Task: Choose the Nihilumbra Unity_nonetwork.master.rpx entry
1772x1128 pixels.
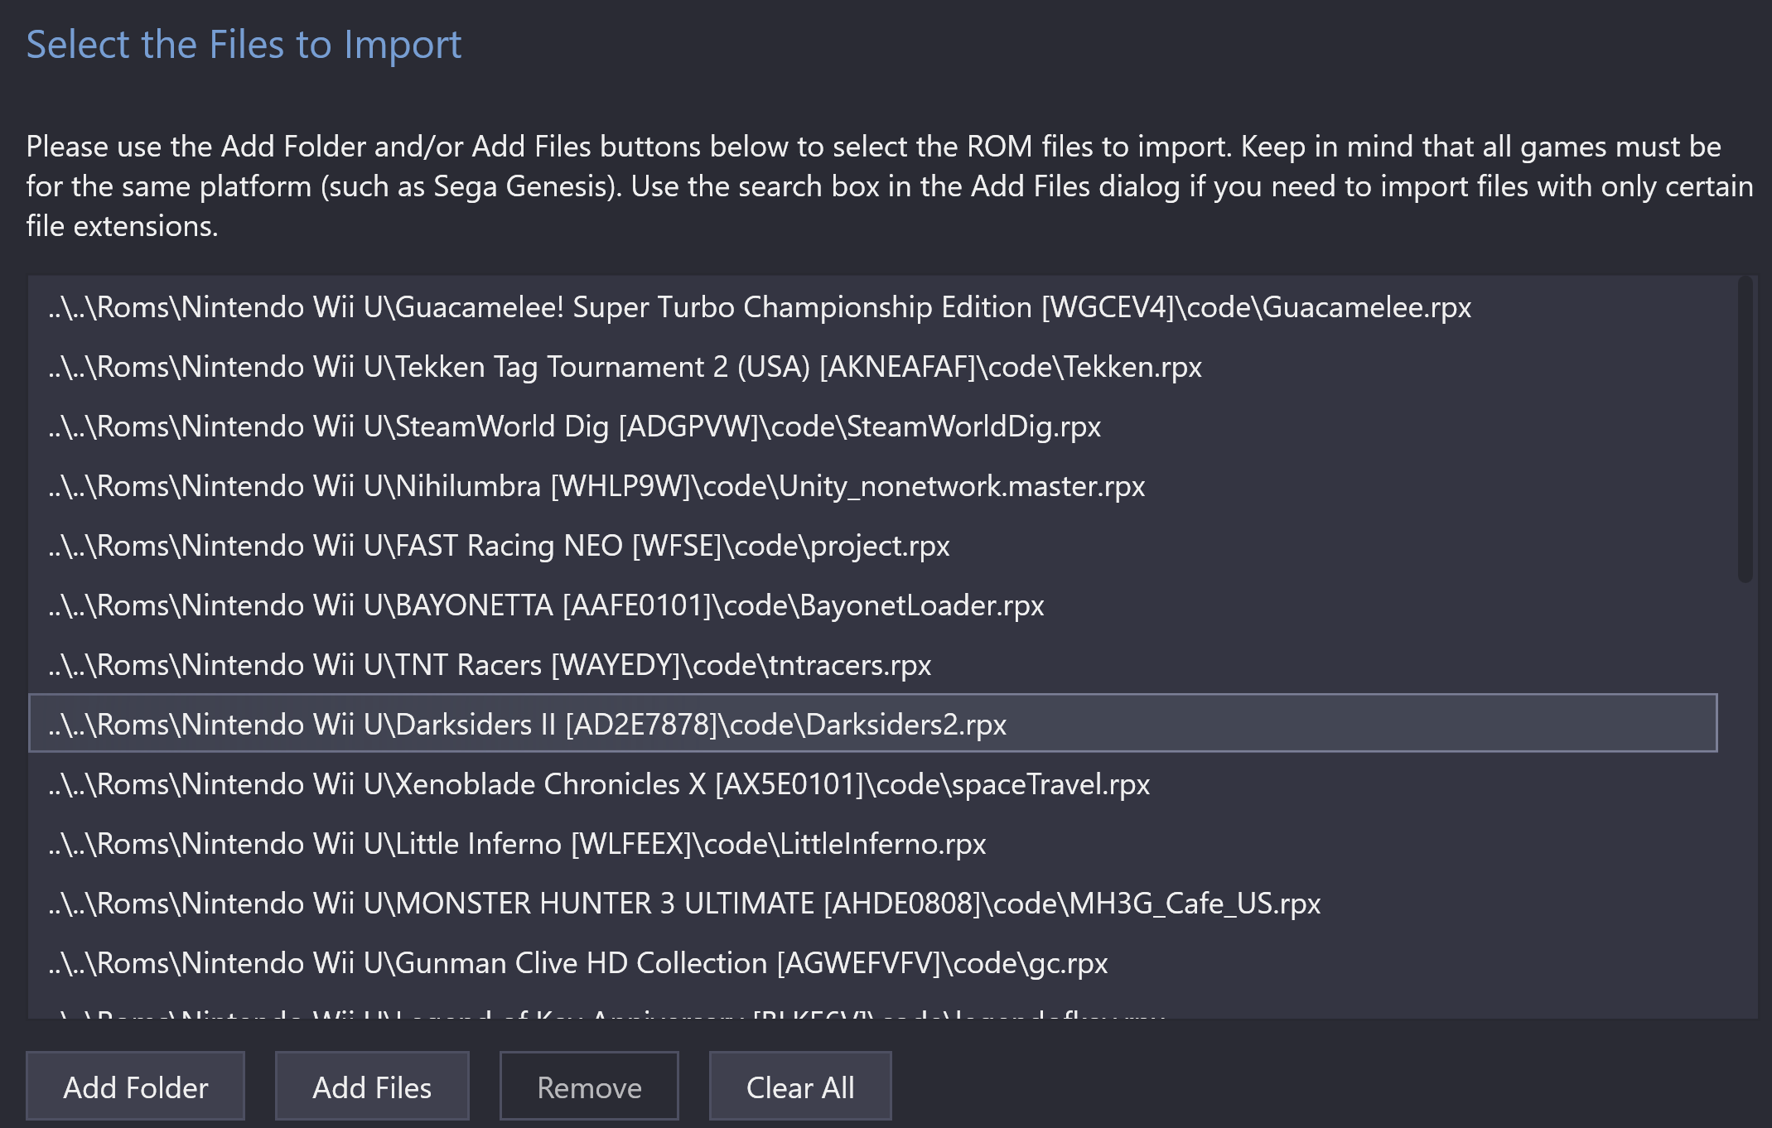Action: coord(873,486)
